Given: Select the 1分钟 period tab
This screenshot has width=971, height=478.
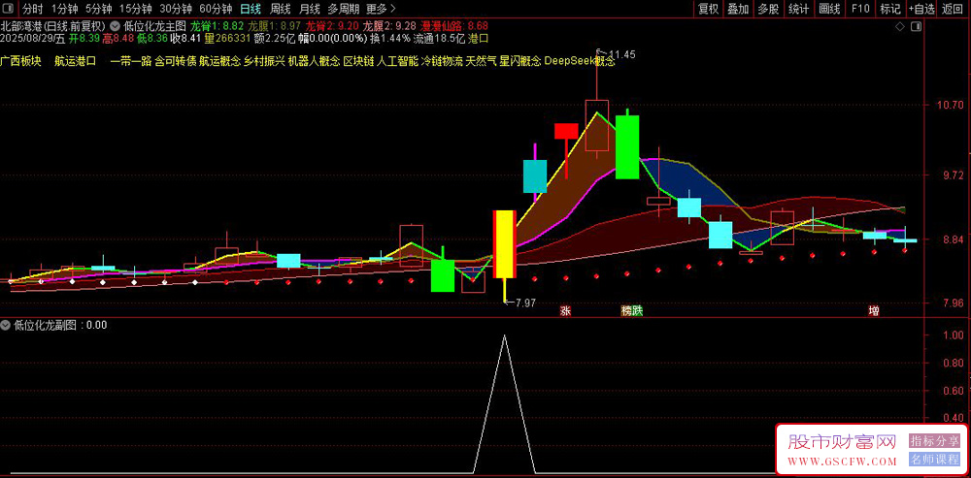Looking at the screenshot, I should (x=64, y=9).
